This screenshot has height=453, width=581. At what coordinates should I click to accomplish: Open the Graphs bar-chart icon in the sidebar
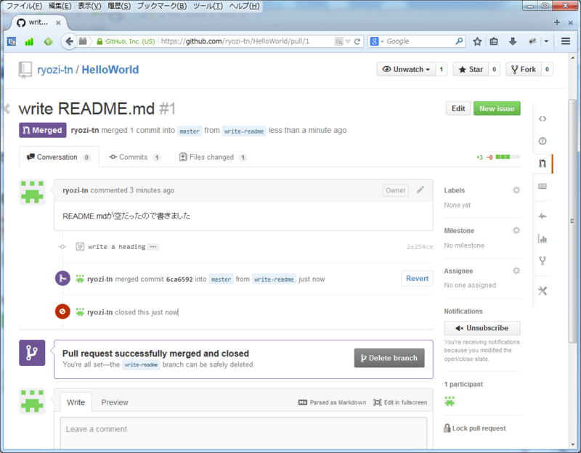[x=543, y=239]
